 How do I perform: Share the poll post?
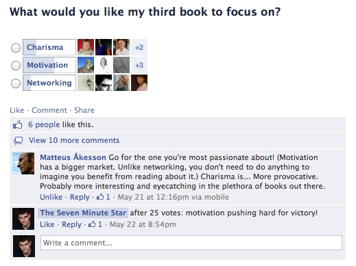(x=84, y=110)
